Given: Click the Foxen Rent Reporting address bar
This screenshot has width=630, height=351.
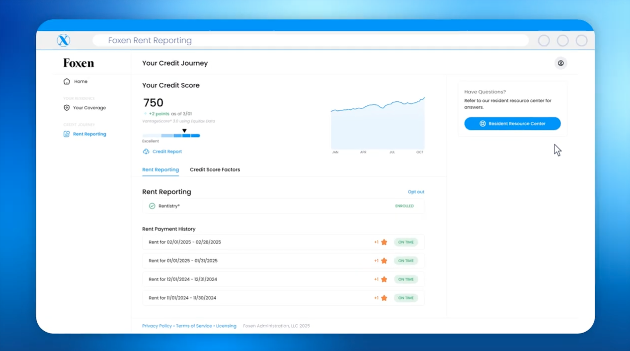Looking at the screenshot, I should click(311, 41).
